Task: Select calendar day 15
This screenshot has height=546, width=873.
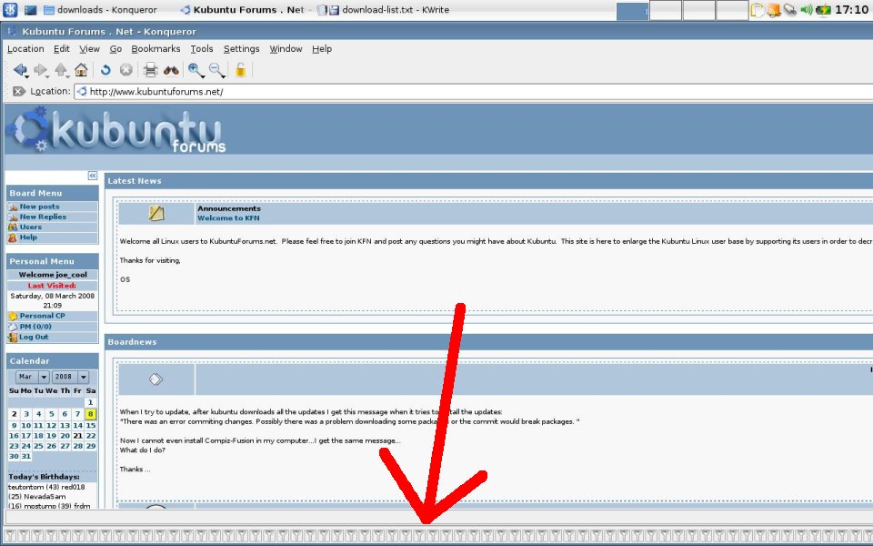Action: click(x=91, y=425)
